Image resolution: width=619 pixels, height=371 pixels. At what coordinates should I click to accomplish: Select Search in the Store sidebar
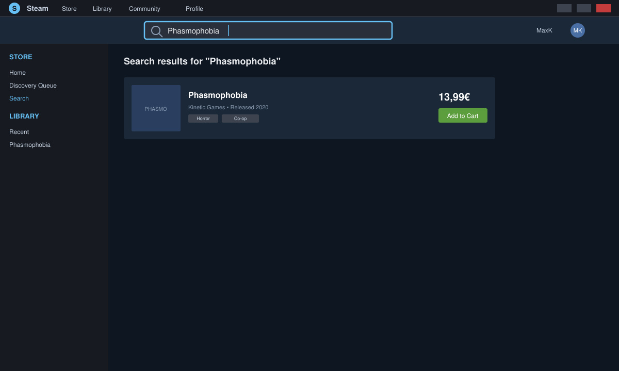(x=19, y=98)
